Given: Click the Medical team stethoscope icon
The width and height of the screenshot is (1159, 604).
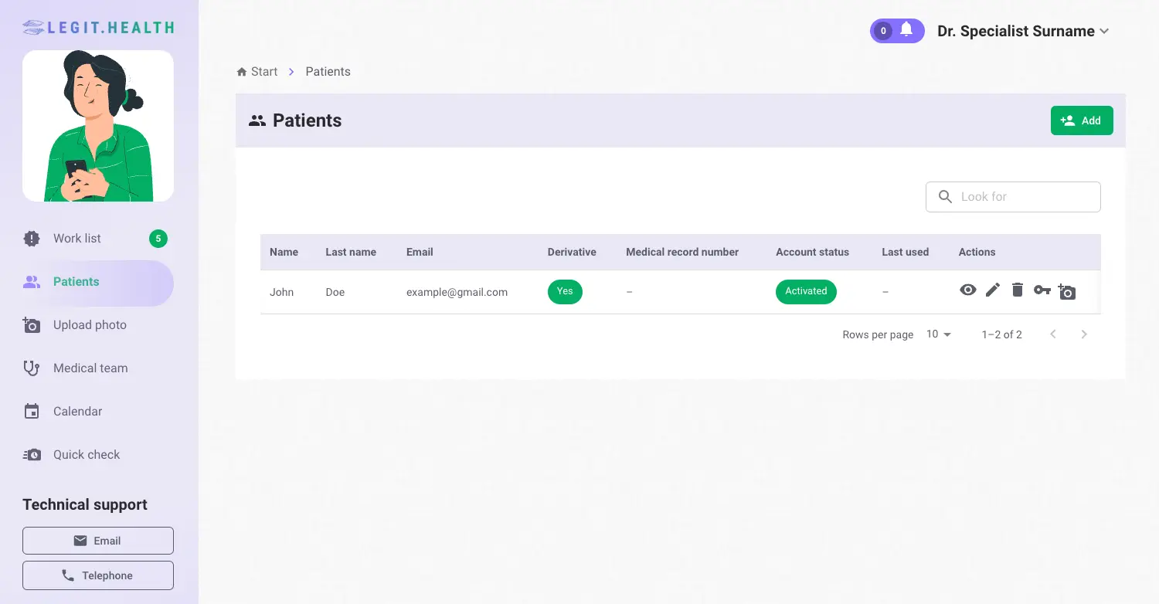Looking at the screenshot, I should 31,368.
